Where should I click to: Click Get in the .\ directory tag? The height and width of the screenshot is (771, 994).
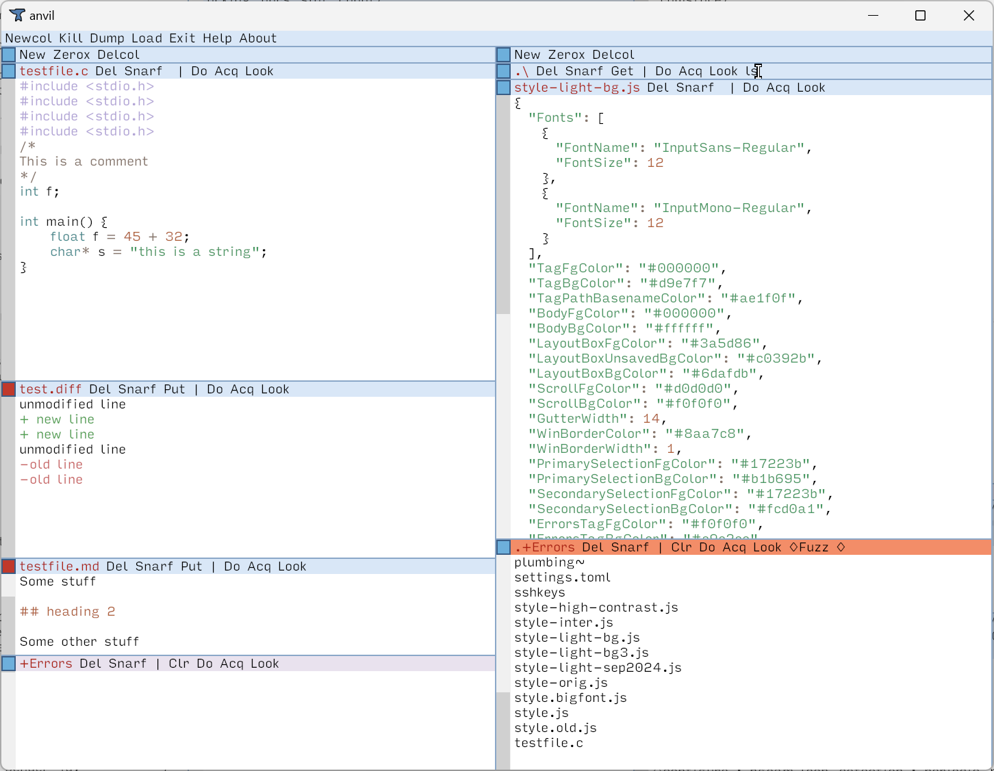click(x=622, y=71)
